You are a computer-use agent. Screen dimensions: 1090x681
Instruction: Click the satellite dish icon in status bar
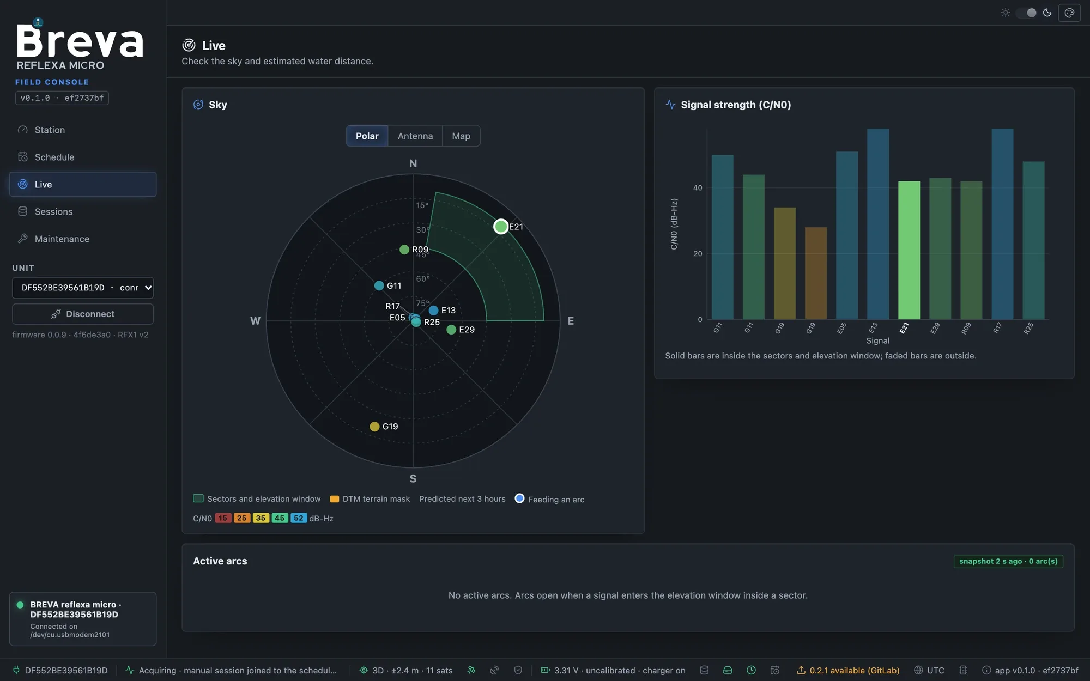[x=495, y=671]
